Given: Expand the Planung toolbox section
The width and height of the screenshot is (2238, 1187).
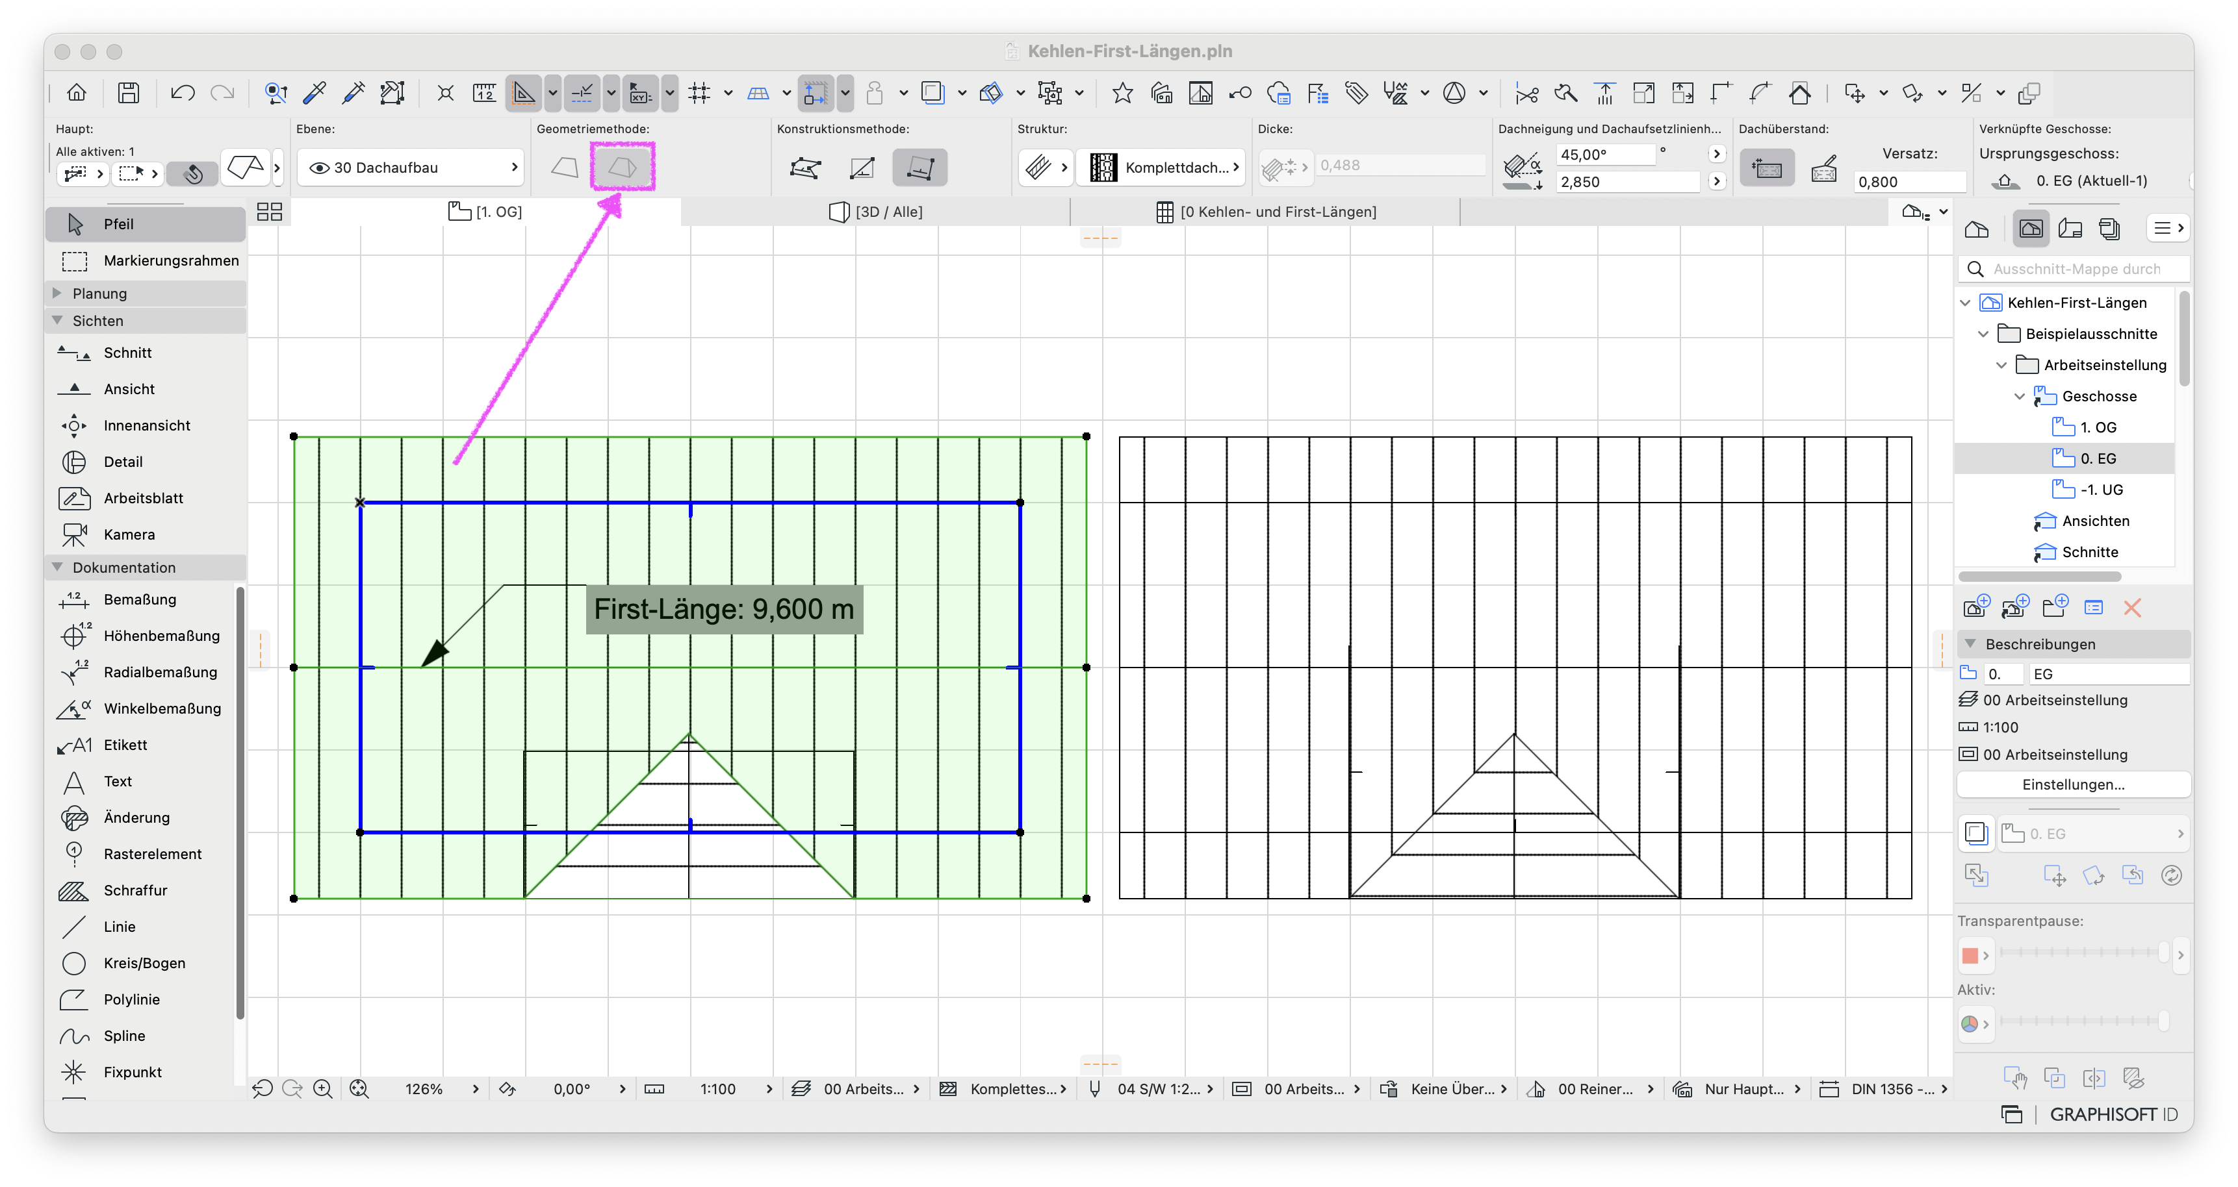Looking at the screenshot, I should pyautogui.click(x=57, y=293).
